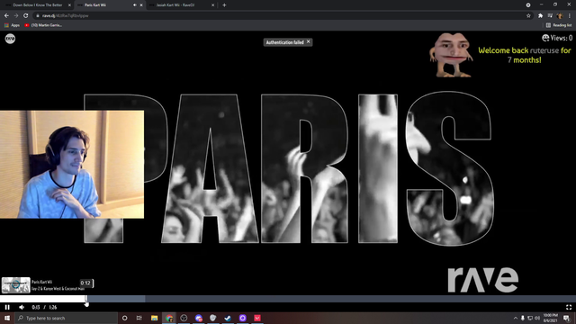Click the microphone icon in the system tray
The image size is (576, 324).
(x=523, y=318)
